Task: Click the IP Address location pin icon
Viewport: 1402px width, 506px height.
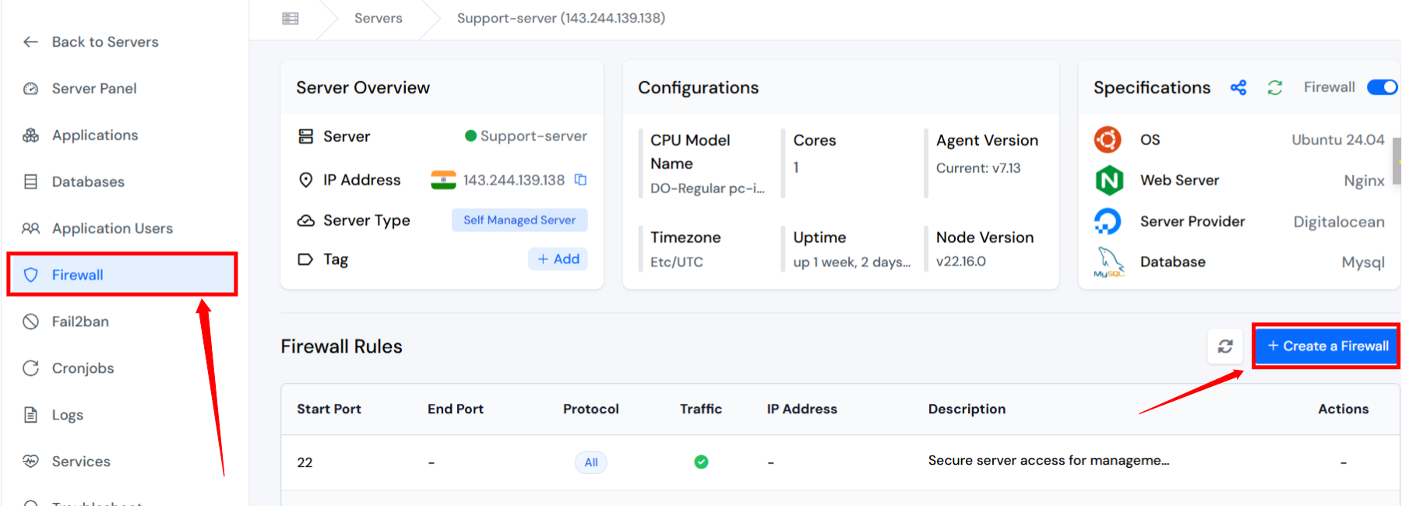Action: [306, 180]
